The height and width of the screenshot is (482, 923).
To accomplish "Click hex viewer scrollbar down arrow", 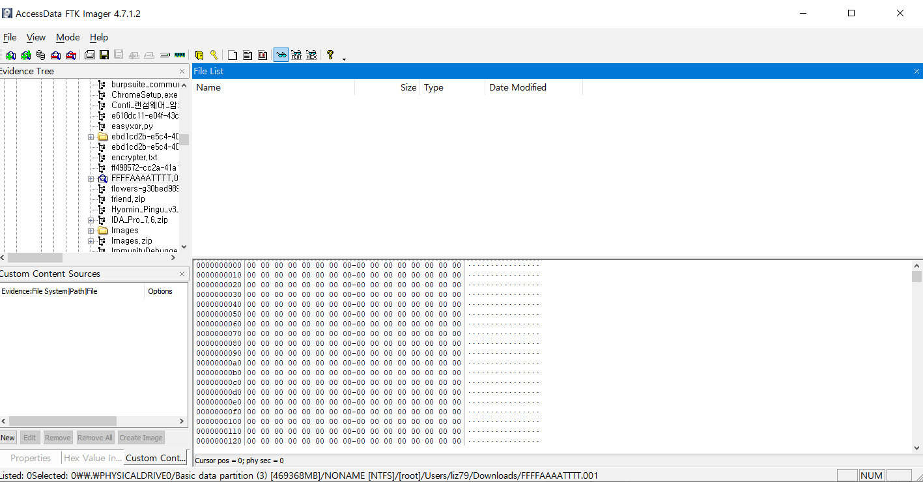I will point(917,447).
